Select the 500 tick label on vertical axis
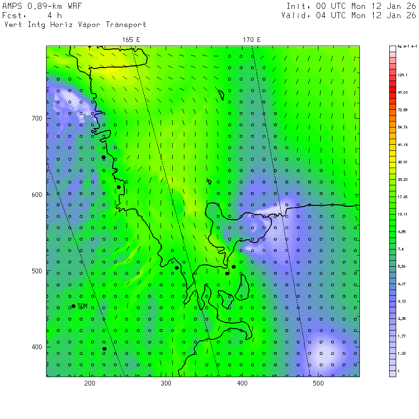 coord(37,271)
